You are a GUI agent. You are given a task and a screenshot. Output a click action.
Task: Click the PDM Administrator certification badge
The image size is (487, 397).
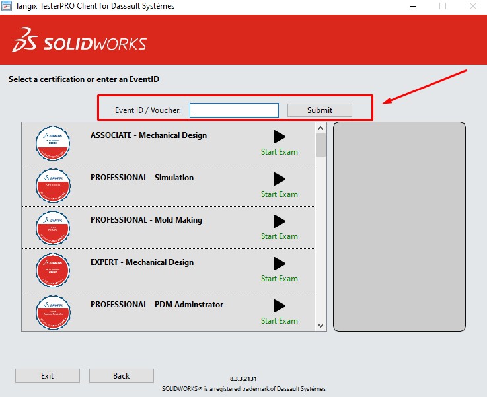53,312
